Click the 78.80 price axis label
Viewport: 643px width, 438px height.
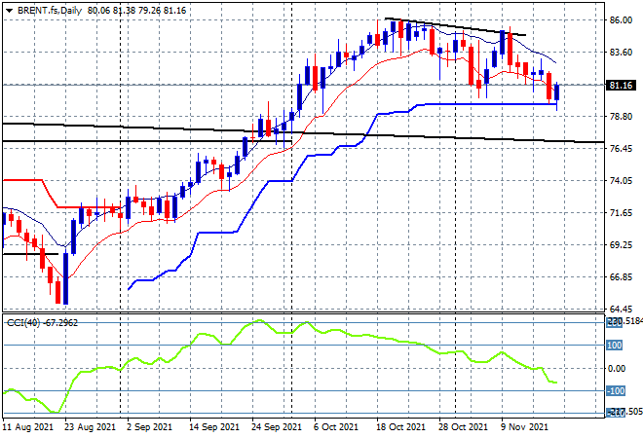(621, 117)
